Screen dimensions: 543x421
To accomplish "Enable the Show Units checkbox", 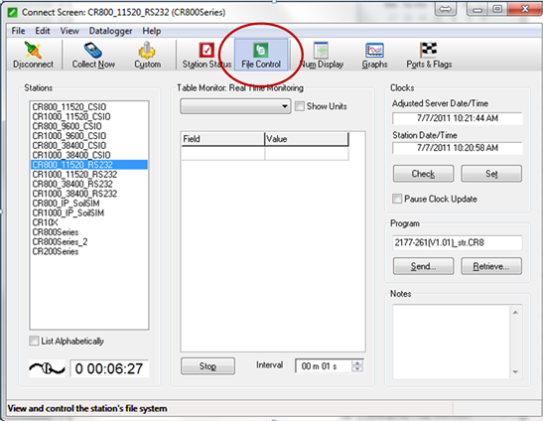I will [x=299, y=106].
